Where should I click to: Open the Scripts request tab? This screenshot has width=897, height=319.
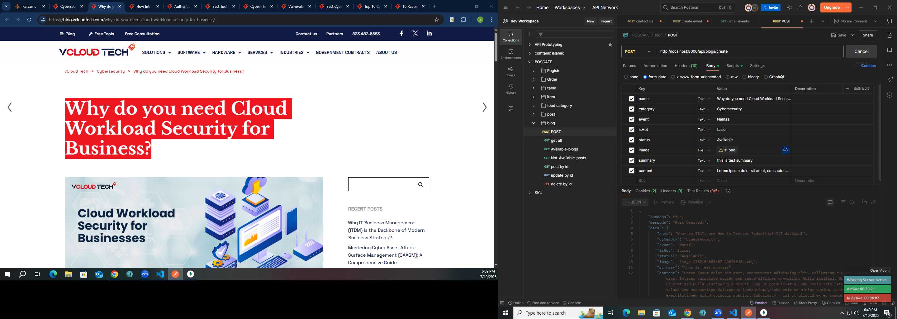click(x=734, y=66)
